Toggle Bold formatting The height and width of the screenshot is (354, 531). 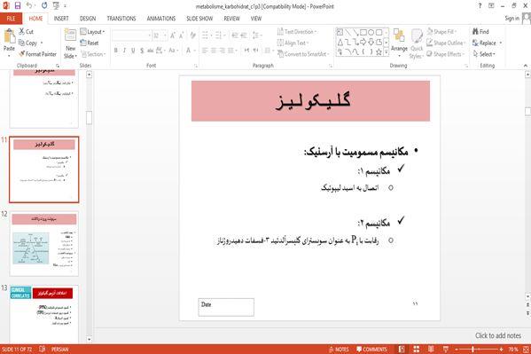point(116,51)
